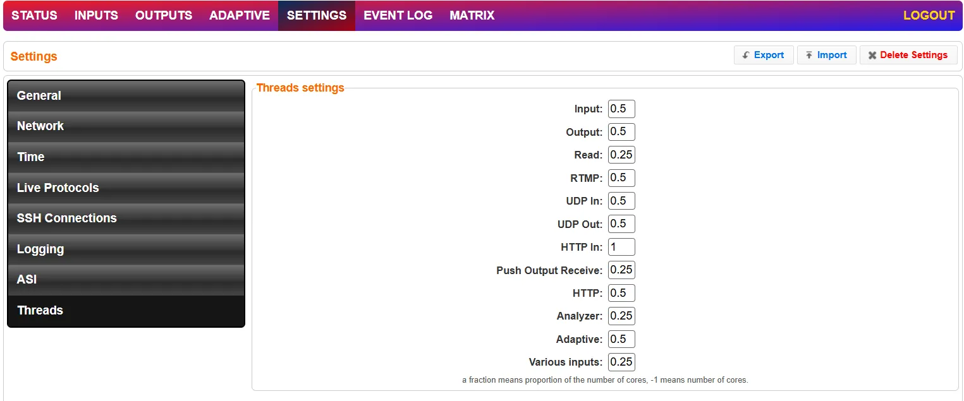Edit the UDP Out threads field
This screenshot has width=964, height=401.
click(621, 224)
